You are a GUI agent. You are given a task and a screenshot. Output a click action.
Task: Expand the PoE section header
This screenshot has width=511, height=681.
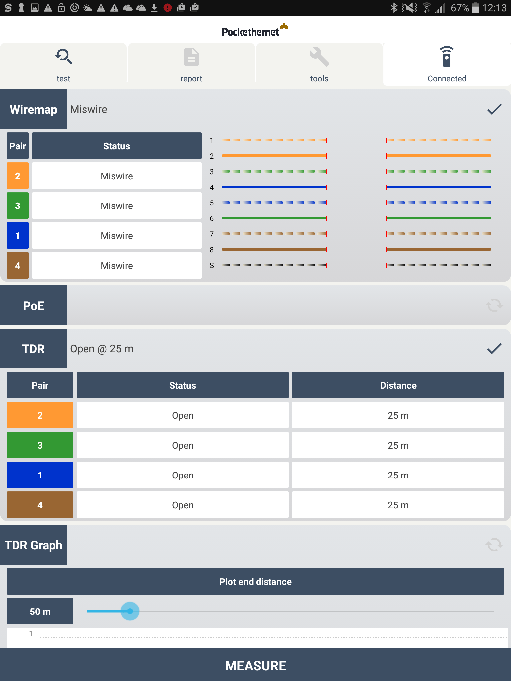[x=33, y=305]
